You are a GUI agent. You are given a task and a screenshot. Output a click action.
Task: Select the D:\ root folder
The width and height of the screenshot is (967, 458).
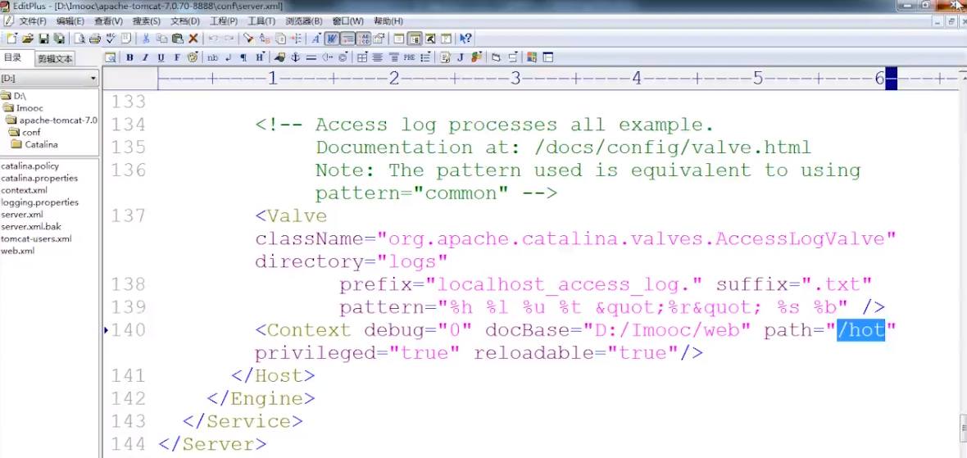click(20, 96)
